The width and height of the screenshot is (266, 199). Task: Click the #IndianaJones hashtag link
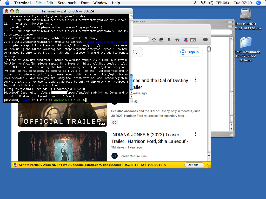tap(127, 111)
